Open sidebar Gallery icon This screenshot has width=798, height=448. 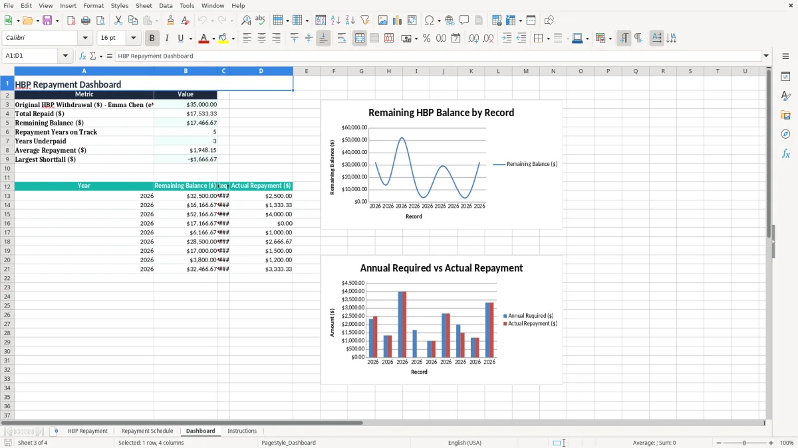785,115
